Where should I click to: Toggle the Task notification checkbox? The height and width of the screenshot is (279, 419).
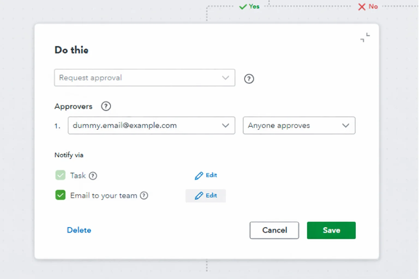(x=60, y=175)
